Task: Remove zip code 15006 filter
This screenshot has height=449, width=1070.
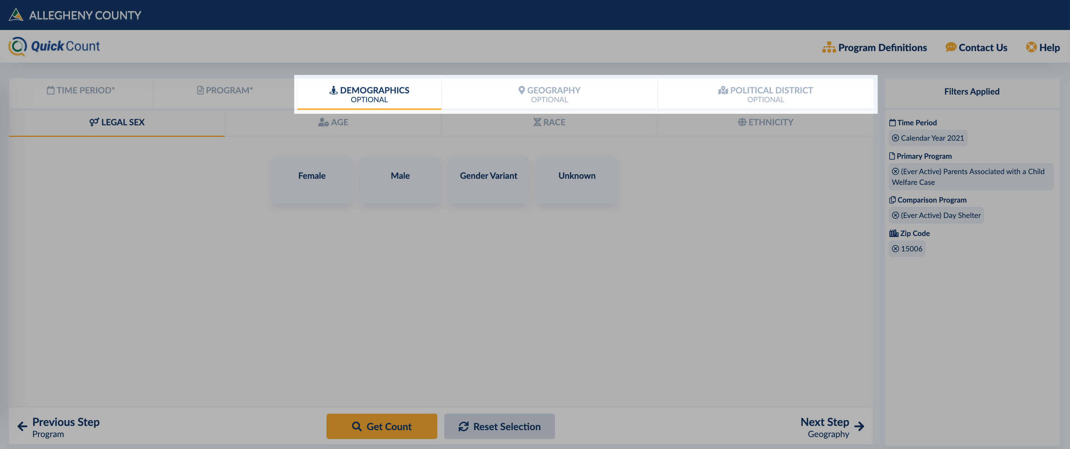Action: click(895, 248)
